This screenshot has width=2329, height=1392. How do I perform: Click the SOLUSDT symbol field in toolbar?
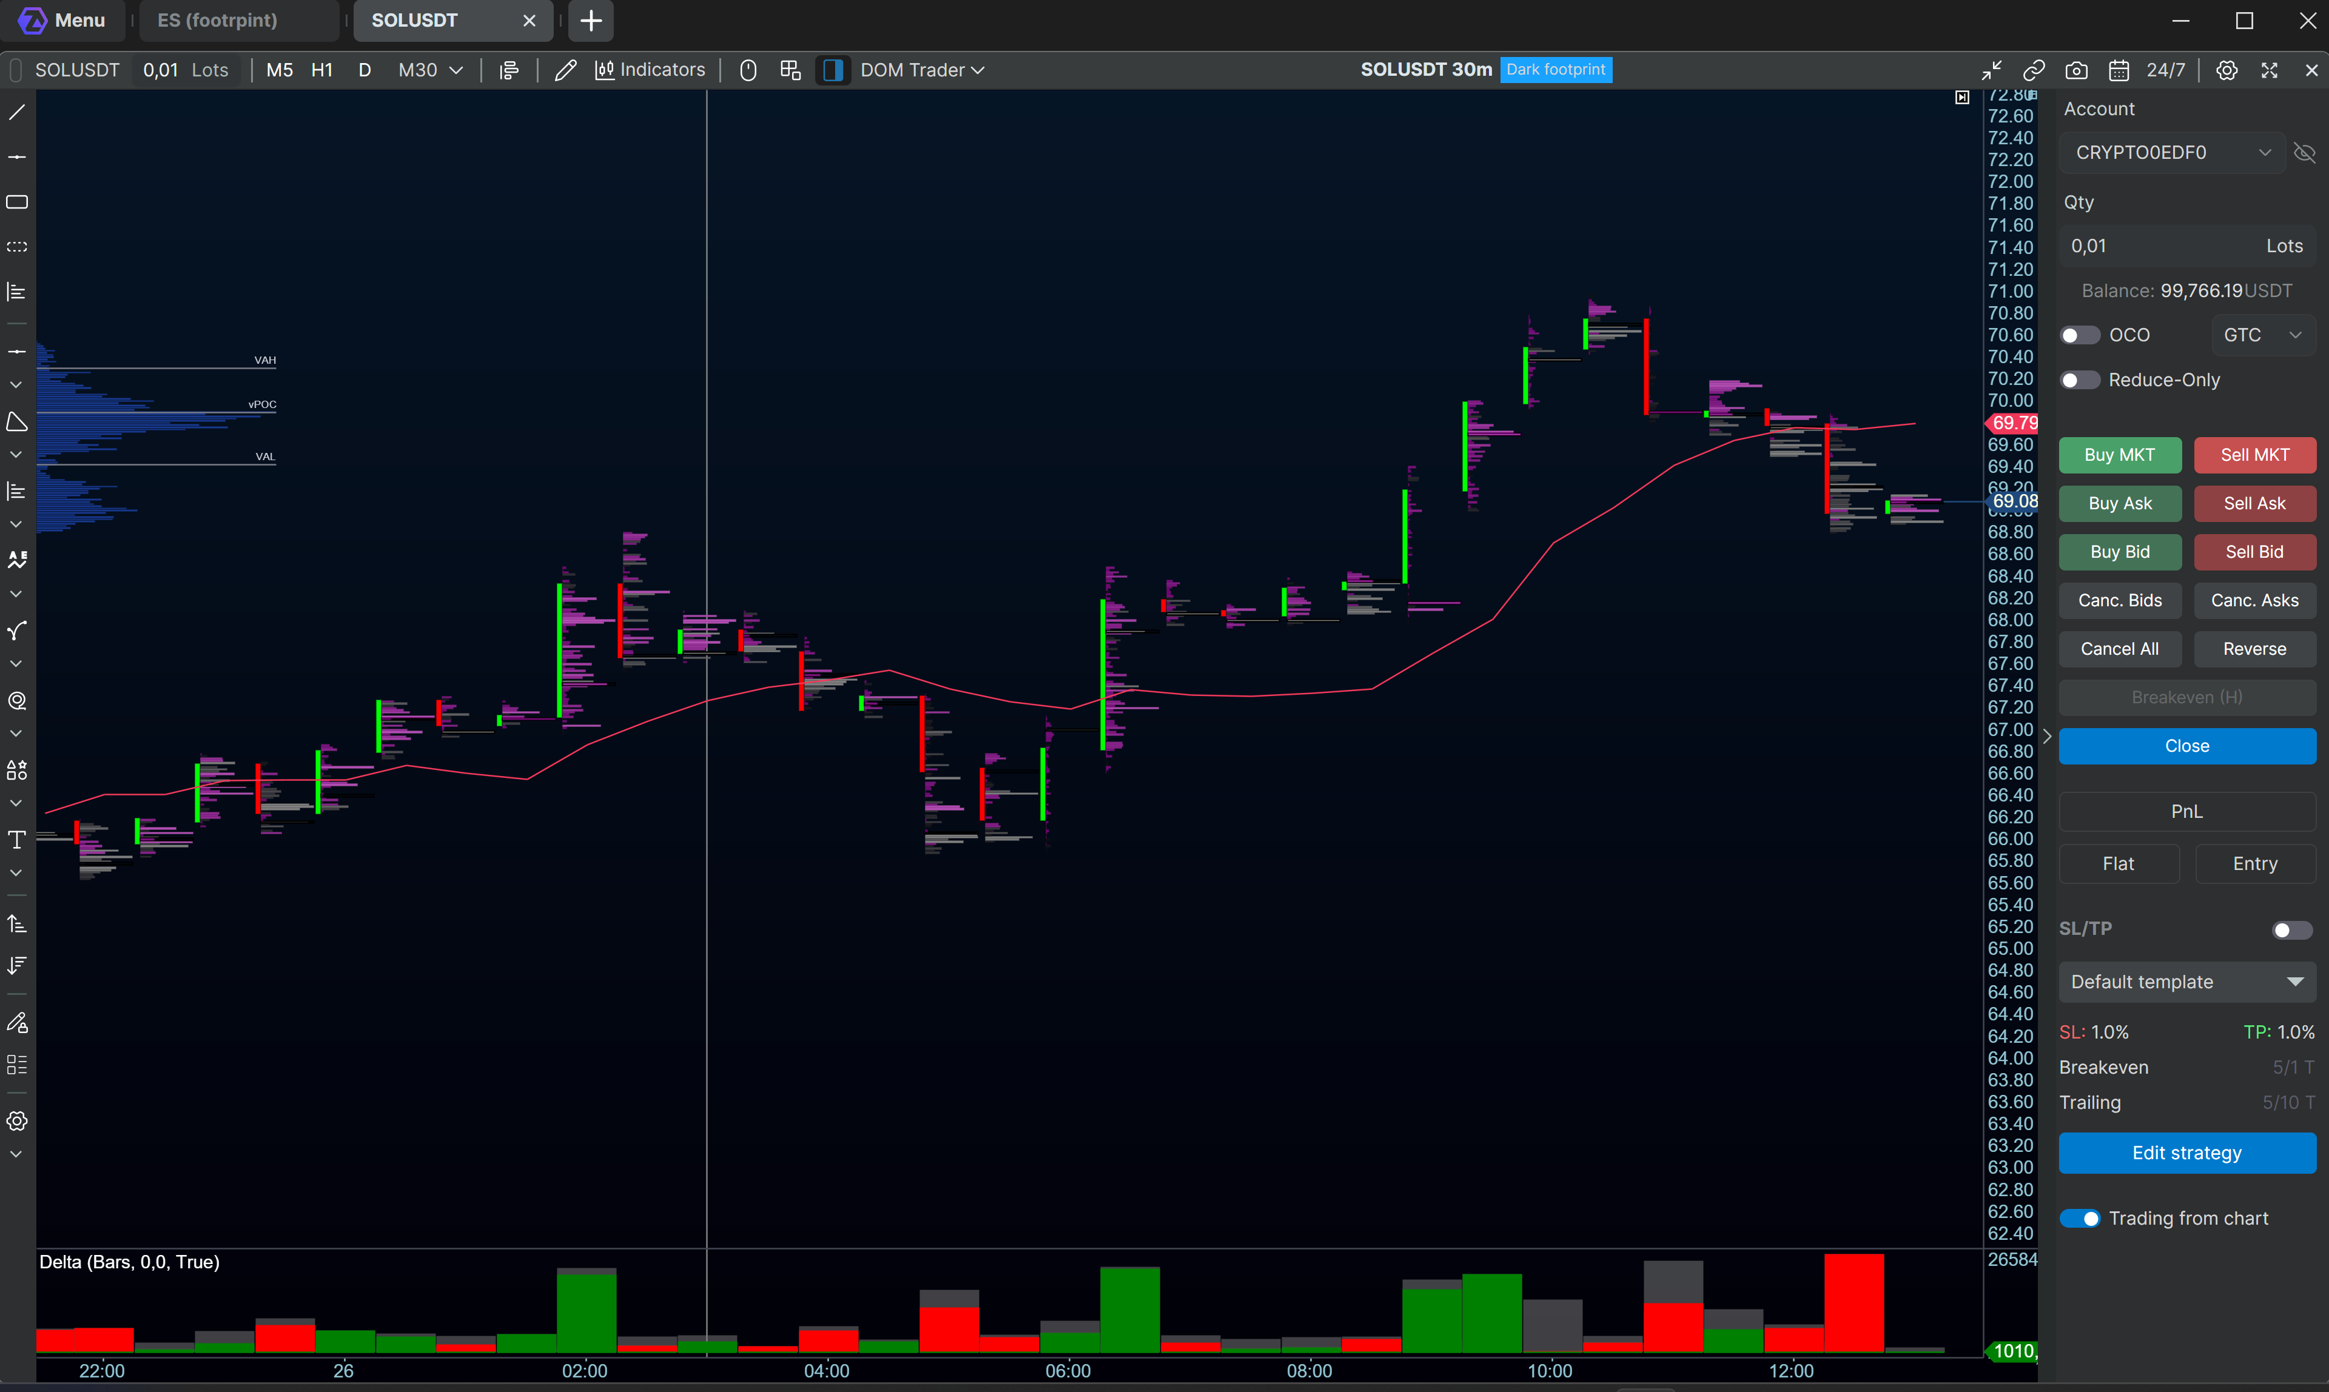[x=78, y=70]
